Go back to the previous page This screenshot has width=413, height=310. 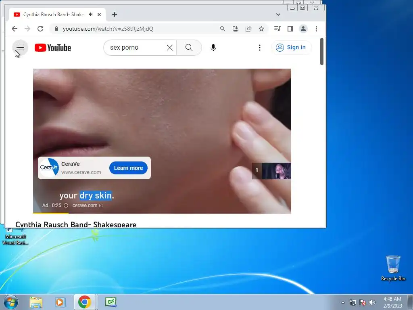click(x=15, y=29)
